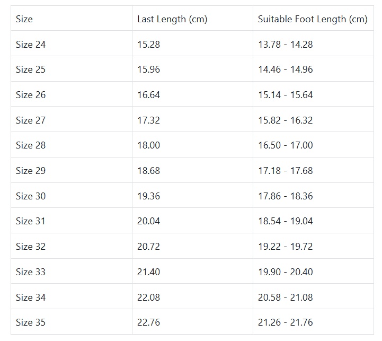The width and height of the screenshot is (382, 341).
Task: Click the Size 30 row label
Action: pos(31,196)
